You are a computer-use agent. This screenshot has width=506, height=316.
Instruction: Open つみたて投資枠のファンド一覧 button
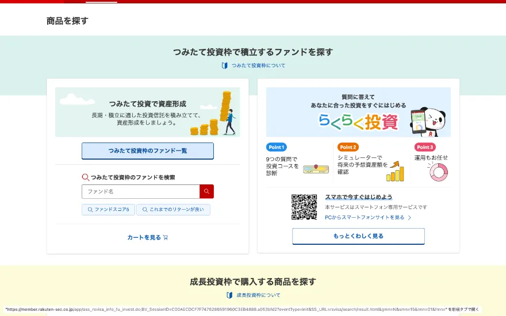[x=147, y=151]
